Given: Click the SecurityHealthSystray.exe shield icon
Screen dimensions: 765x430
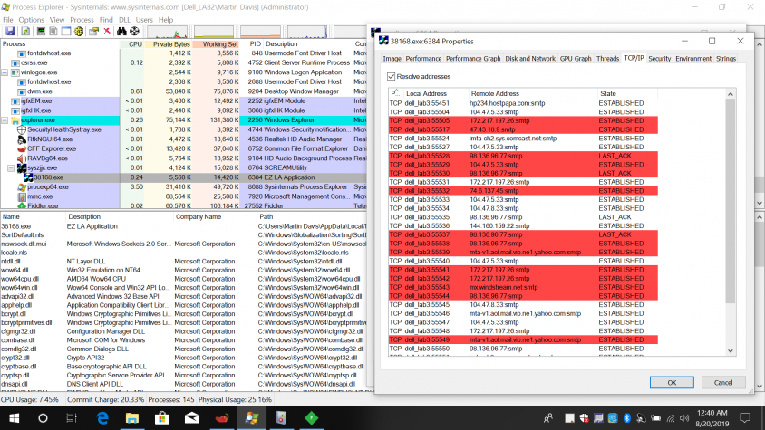Looking at the screenshot, I should [x=22, y=129].
